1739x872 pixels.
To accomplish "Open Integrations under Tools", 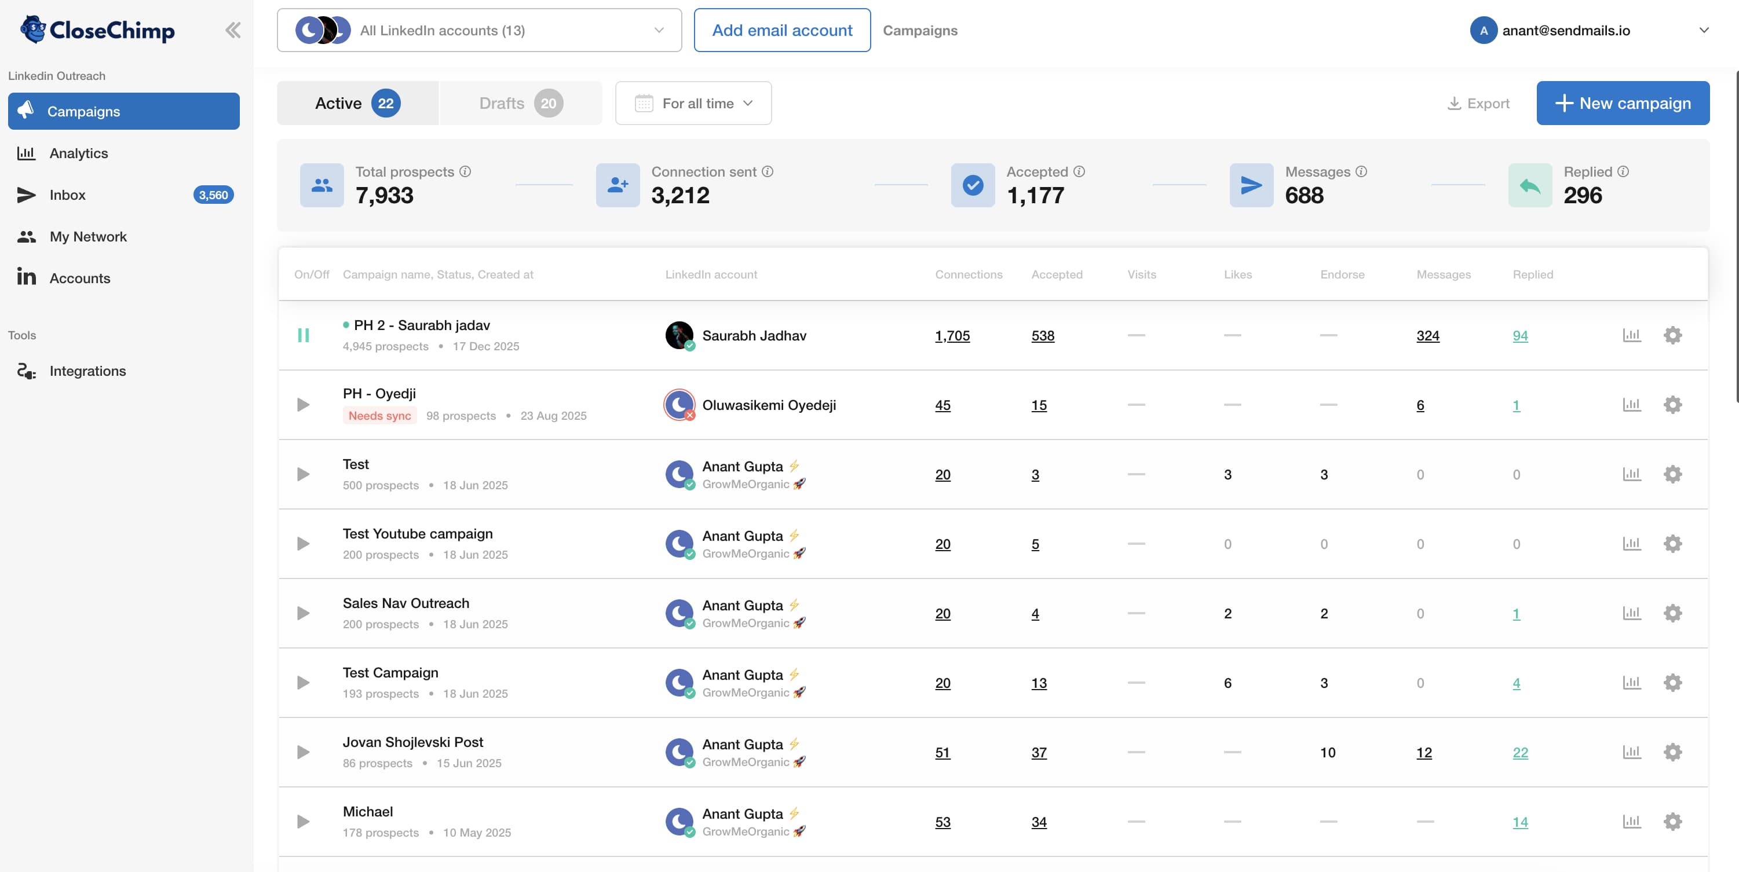I will pos(87,371).
